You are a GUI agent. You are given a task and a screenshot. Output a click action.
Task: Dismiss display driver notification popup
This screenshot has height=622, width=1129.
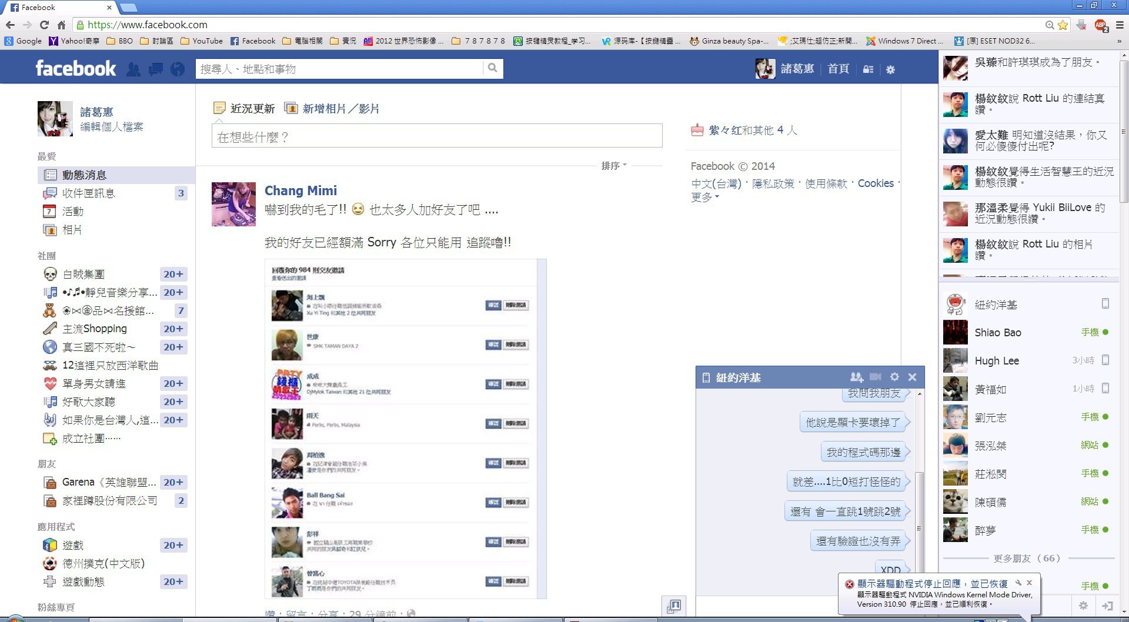click(1029, 583)
